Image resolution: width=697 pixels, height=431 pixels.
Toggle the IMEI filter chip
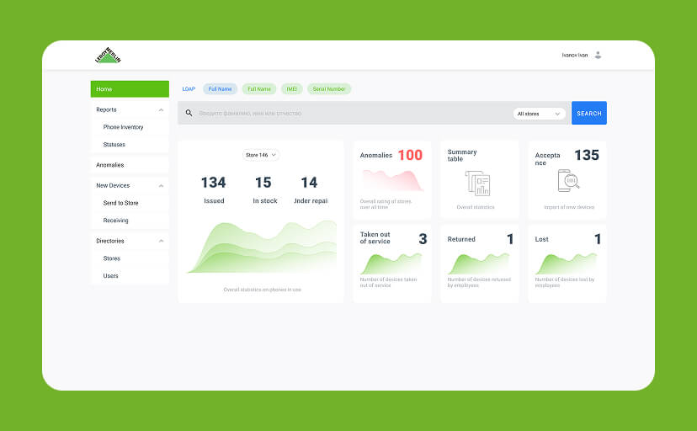291,88
